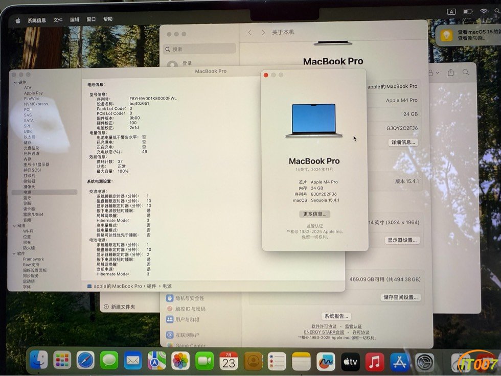
Task: Open Launchpad from the Dock
Action: [62, 360]
